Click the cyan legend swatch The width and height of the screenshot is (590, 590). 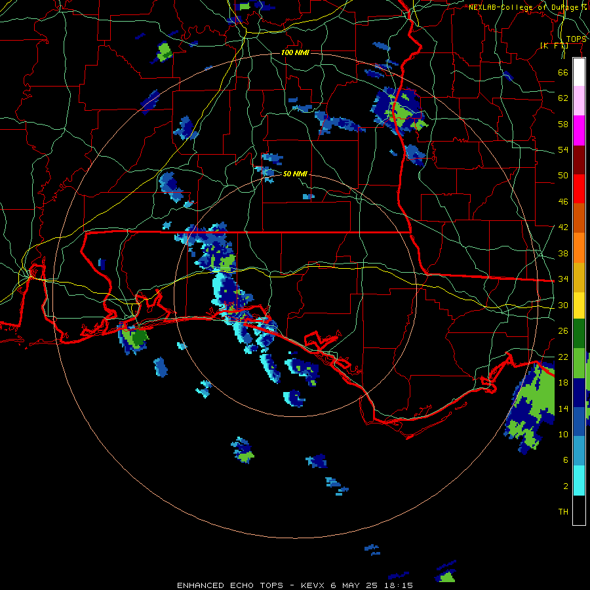[579, 481]
